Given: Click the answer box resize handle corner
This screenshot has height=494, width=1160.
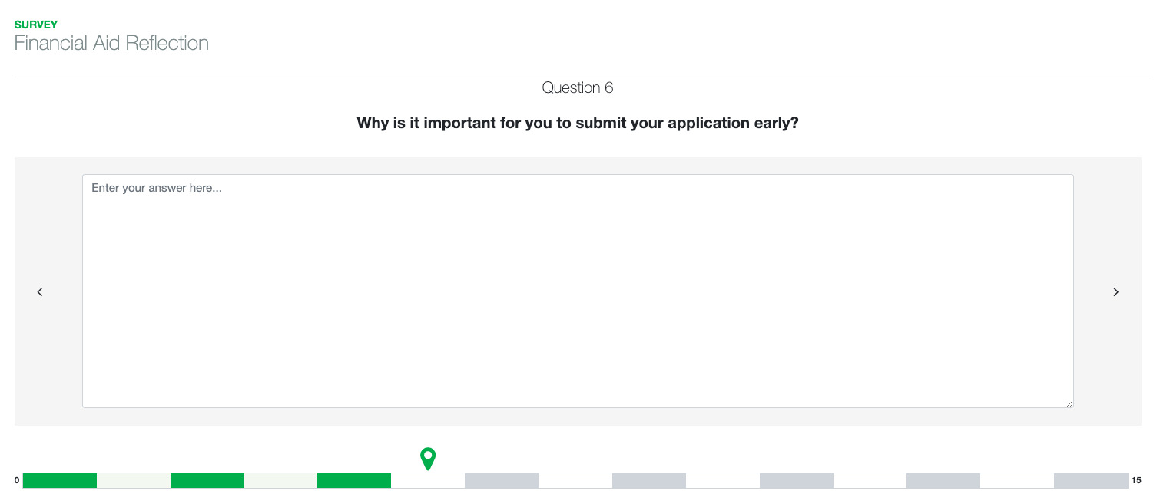Looking at the screenshot, I should (1069, 403).
